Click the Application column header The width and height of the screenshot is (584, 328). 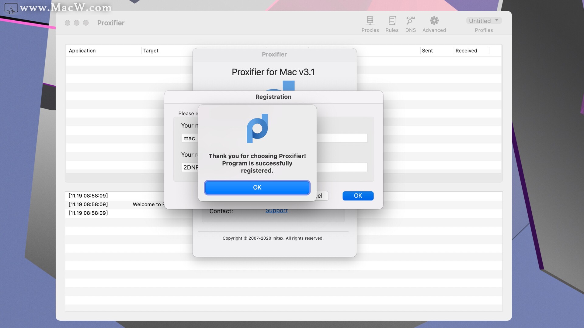coord(82,50)
